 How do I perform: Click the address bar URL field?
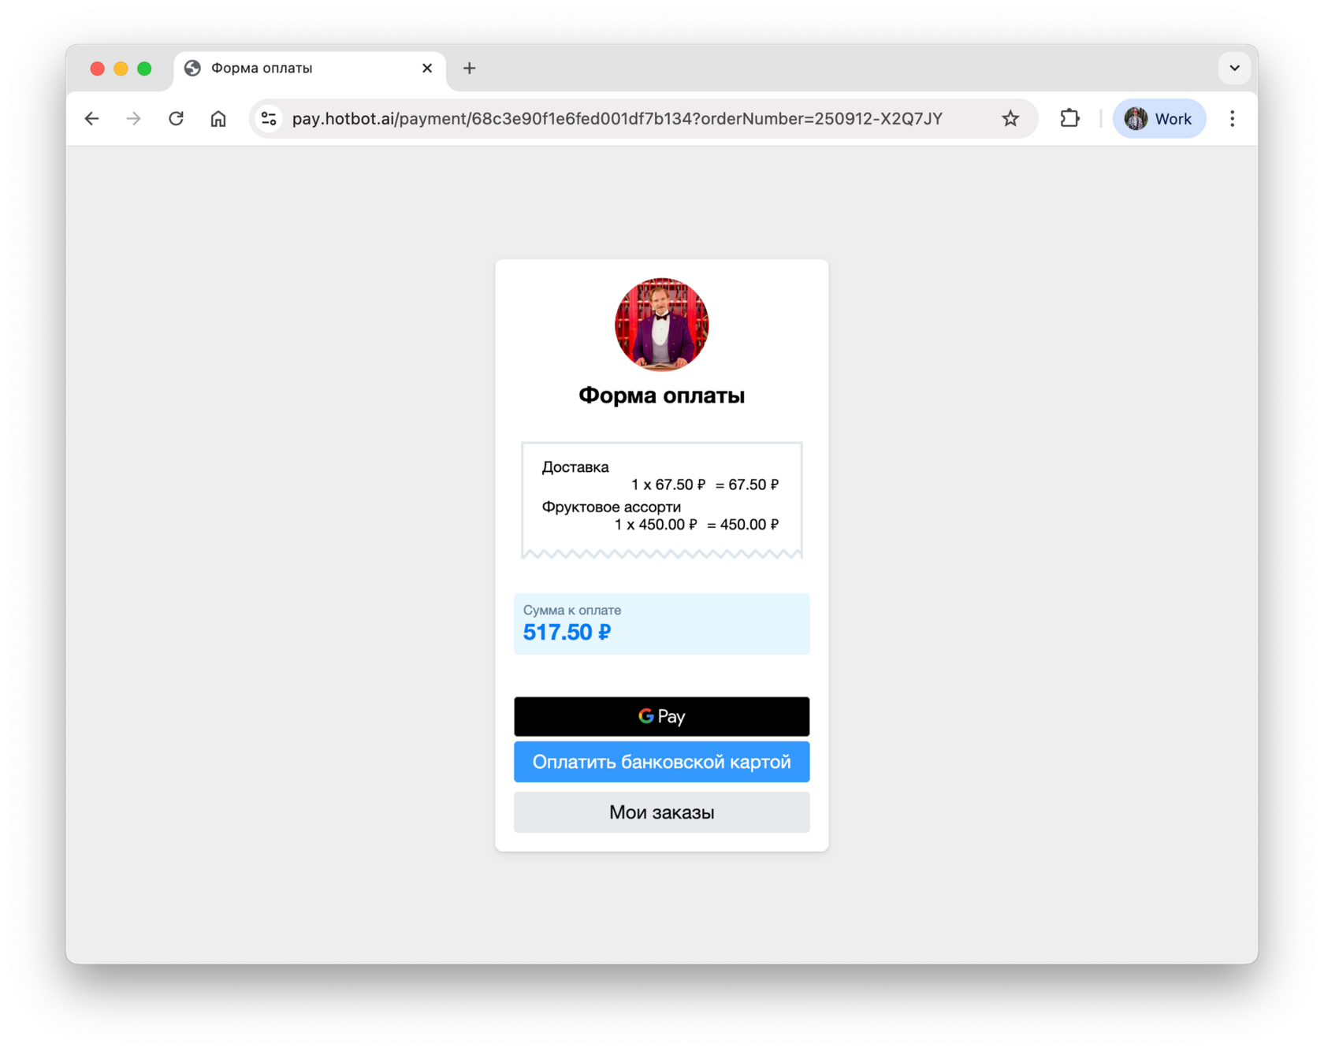[617, 119]
